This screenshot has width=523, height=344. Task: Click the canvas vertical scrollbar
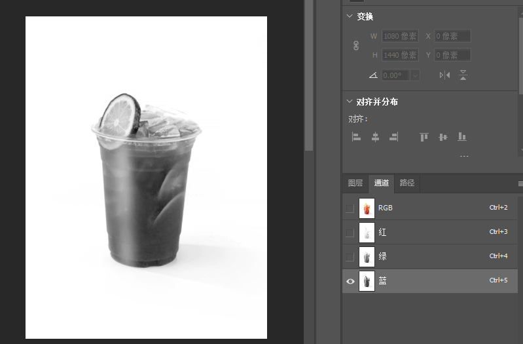[x=309, y=75]
